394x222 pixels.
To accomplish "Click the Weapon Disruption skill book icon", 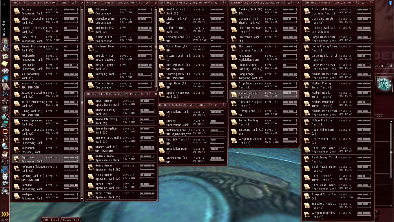I will (234, 141).
